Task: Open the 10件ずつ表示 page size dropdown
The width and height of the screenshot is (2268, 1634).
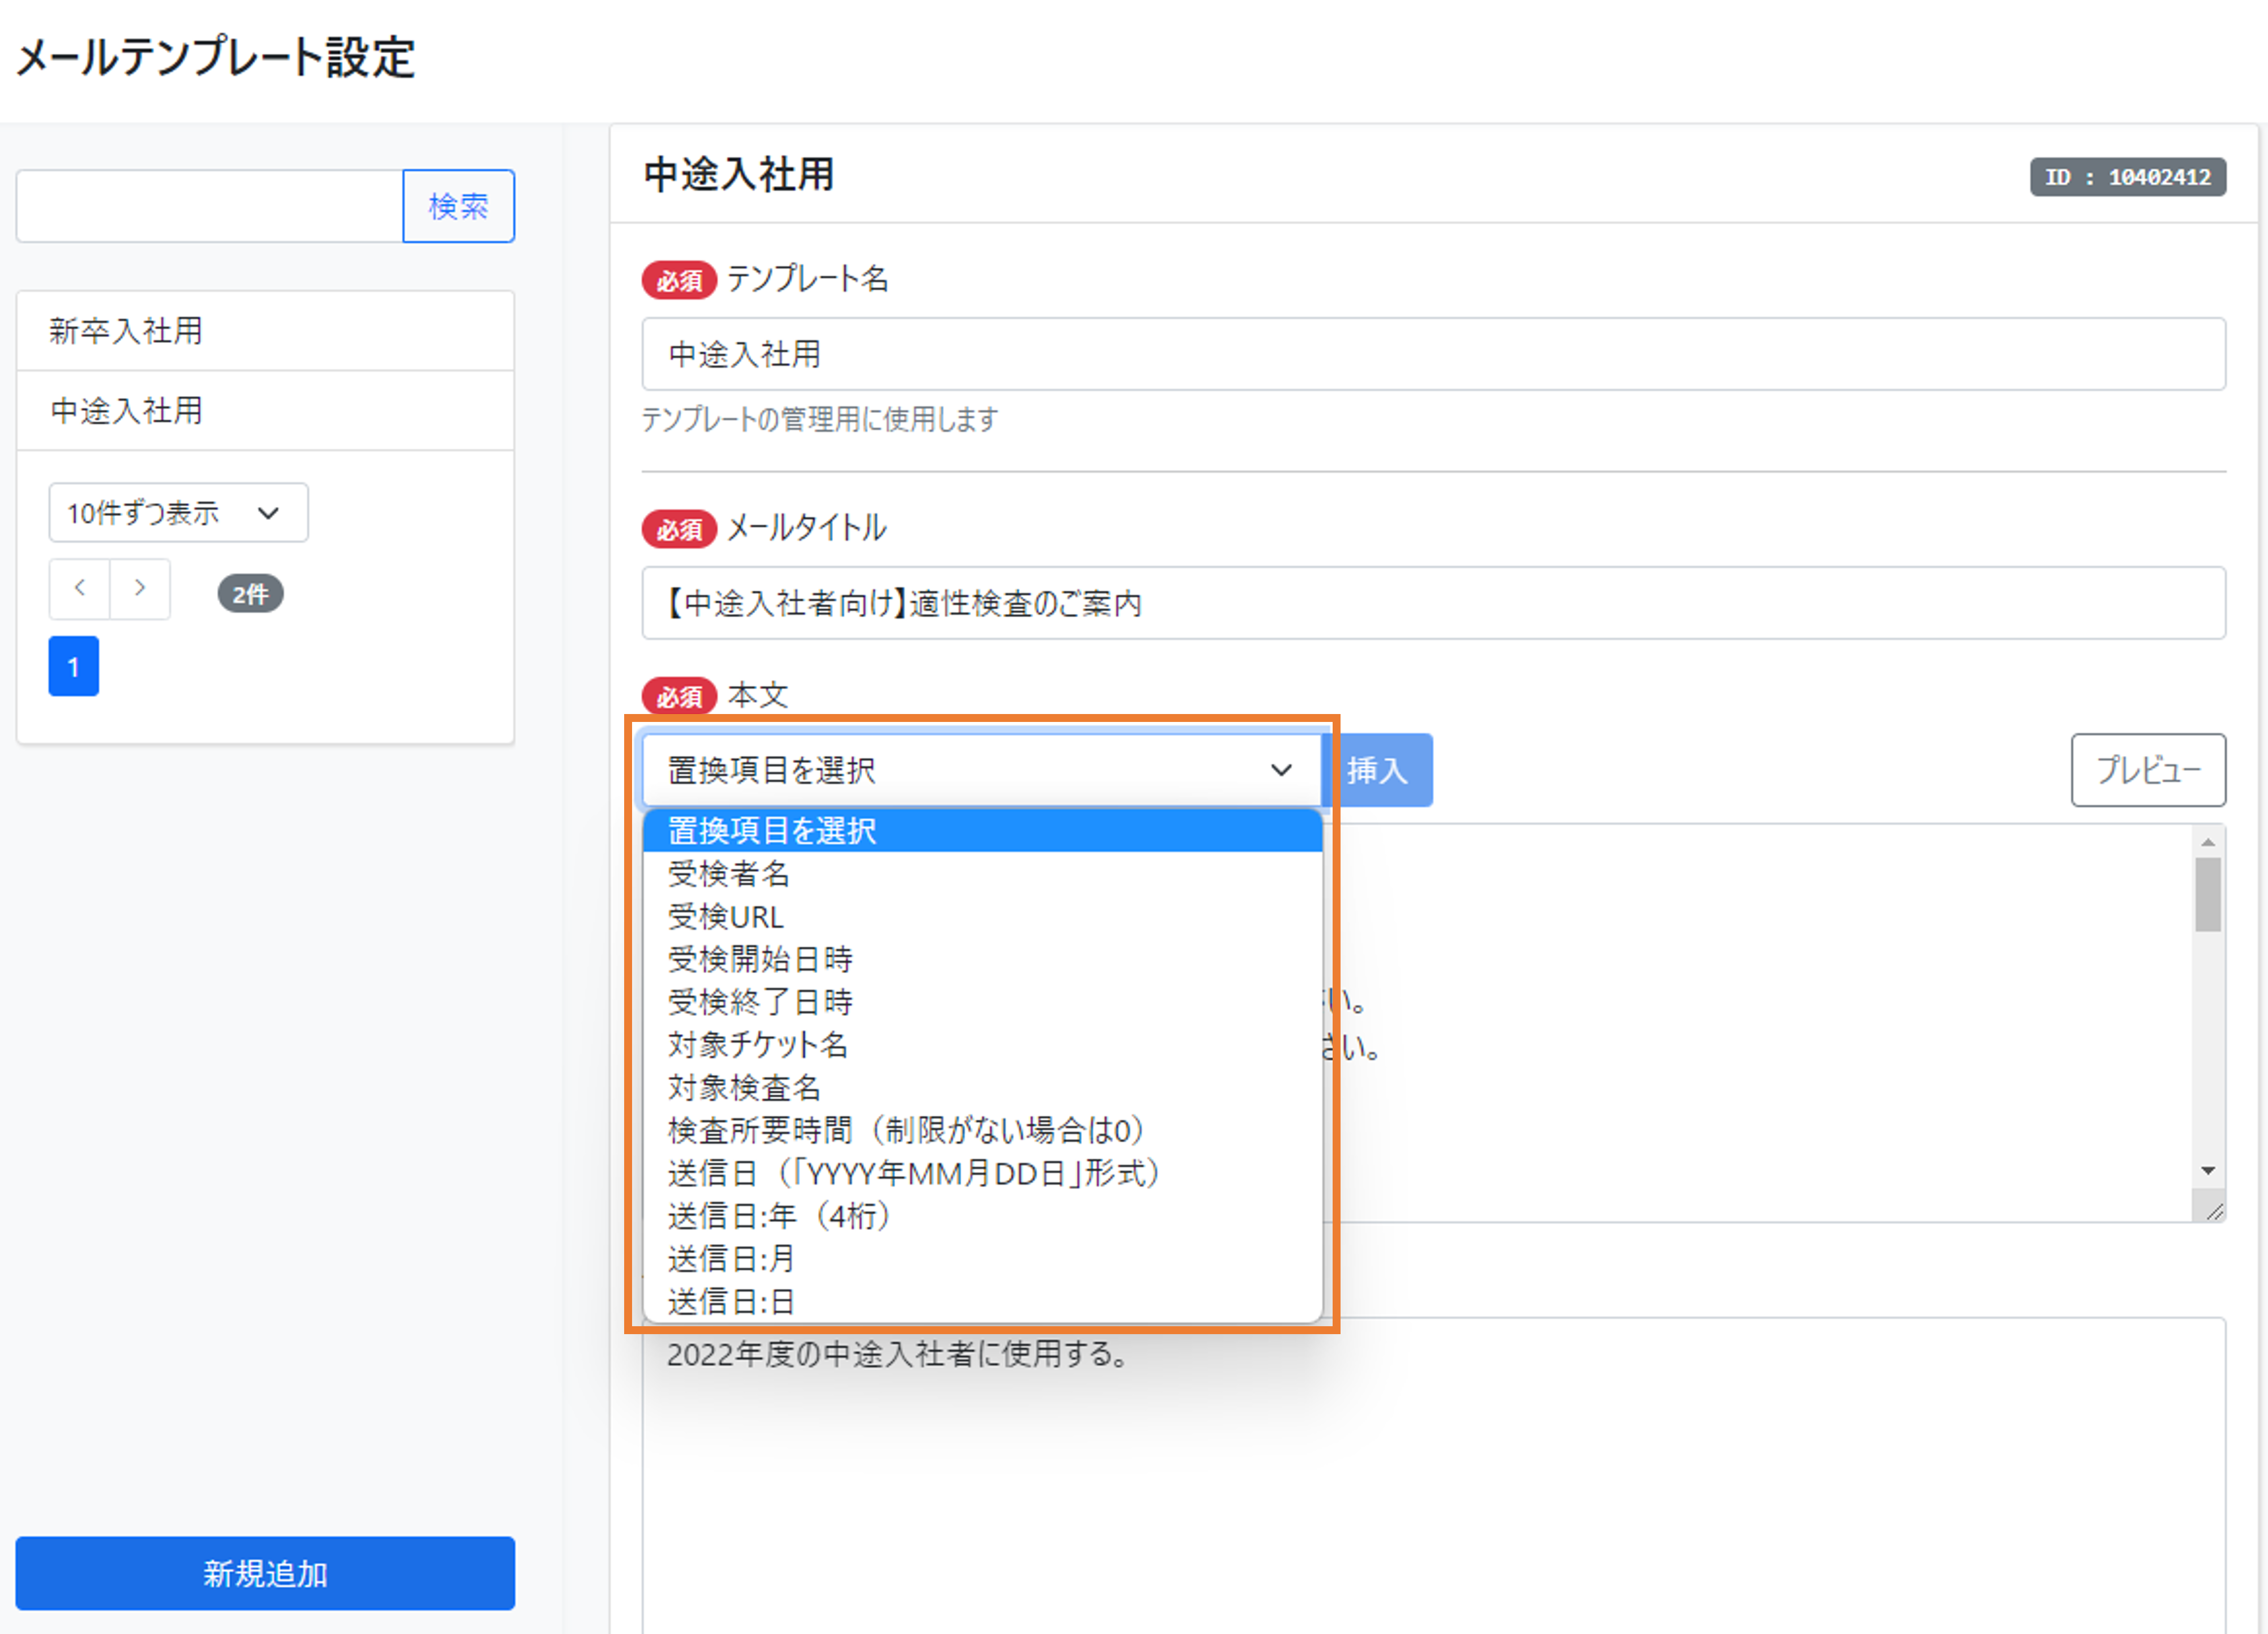Action: tap(178, 513)
